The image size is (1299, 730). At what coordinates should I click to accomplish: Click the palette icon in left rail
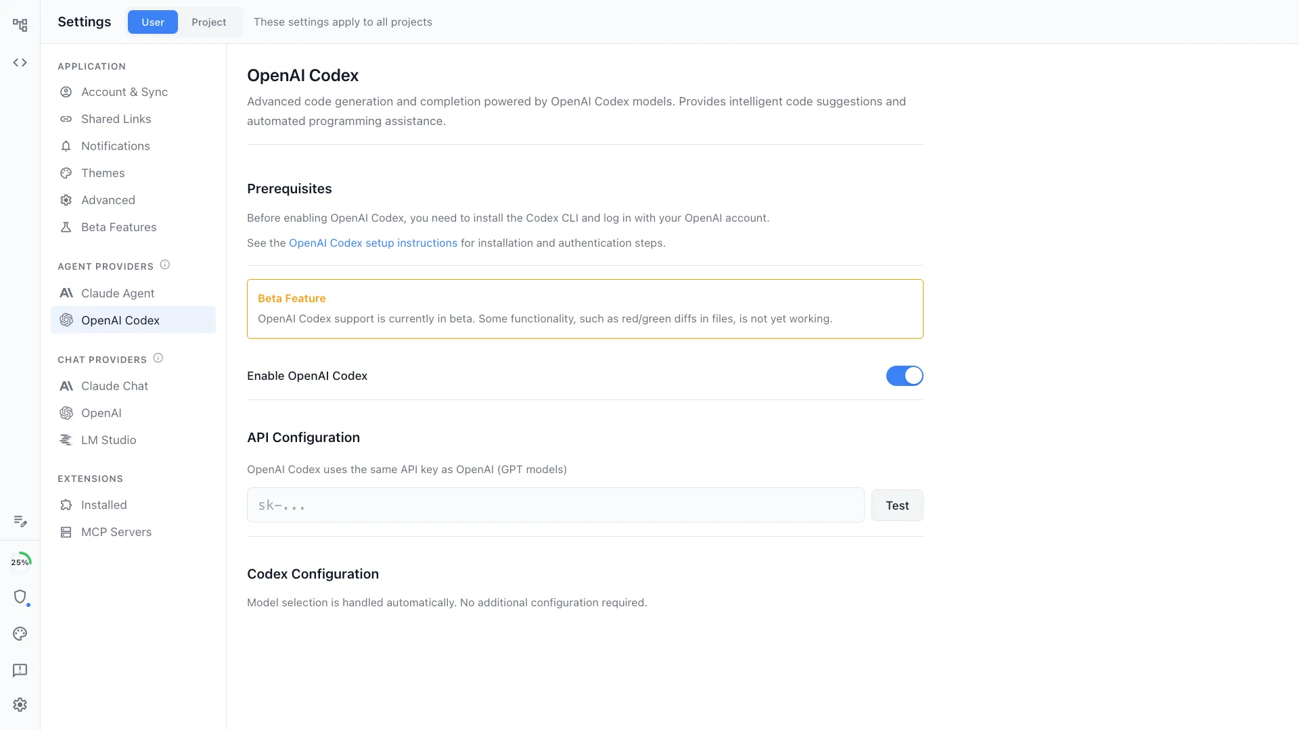click(20, 634)
